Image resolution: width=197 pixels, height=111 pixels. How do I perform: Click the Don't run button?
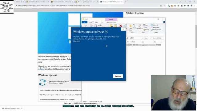tap(118, 76)
